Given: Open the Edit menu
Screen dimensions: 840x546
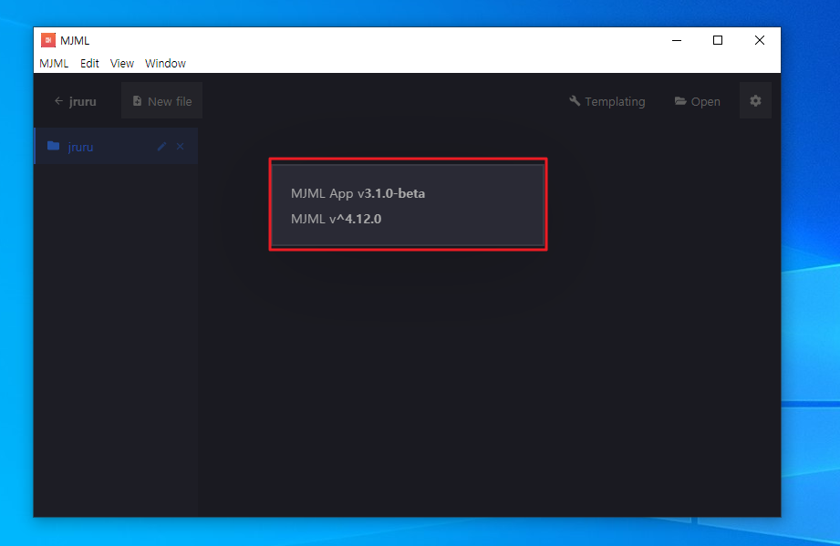Looking at the screenshot, I should (x=89, y=63).
